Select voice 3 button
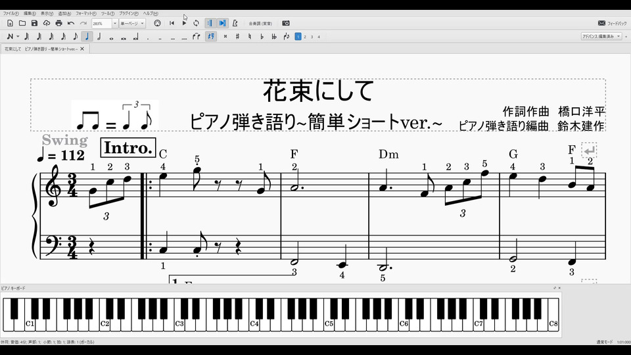This screenshot has height=355, width=631. coord(312,37)
